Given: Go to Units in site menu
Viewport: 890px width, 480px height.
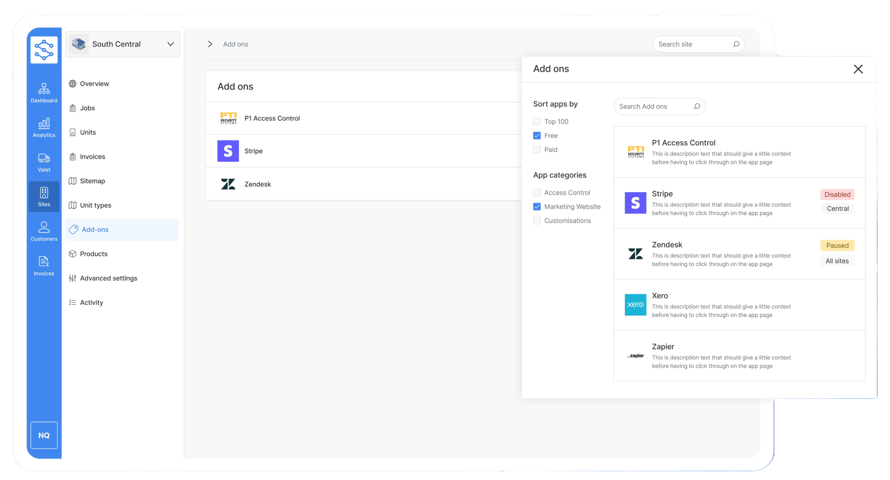Looking at the screenshot, I should (x=122, y=132).
